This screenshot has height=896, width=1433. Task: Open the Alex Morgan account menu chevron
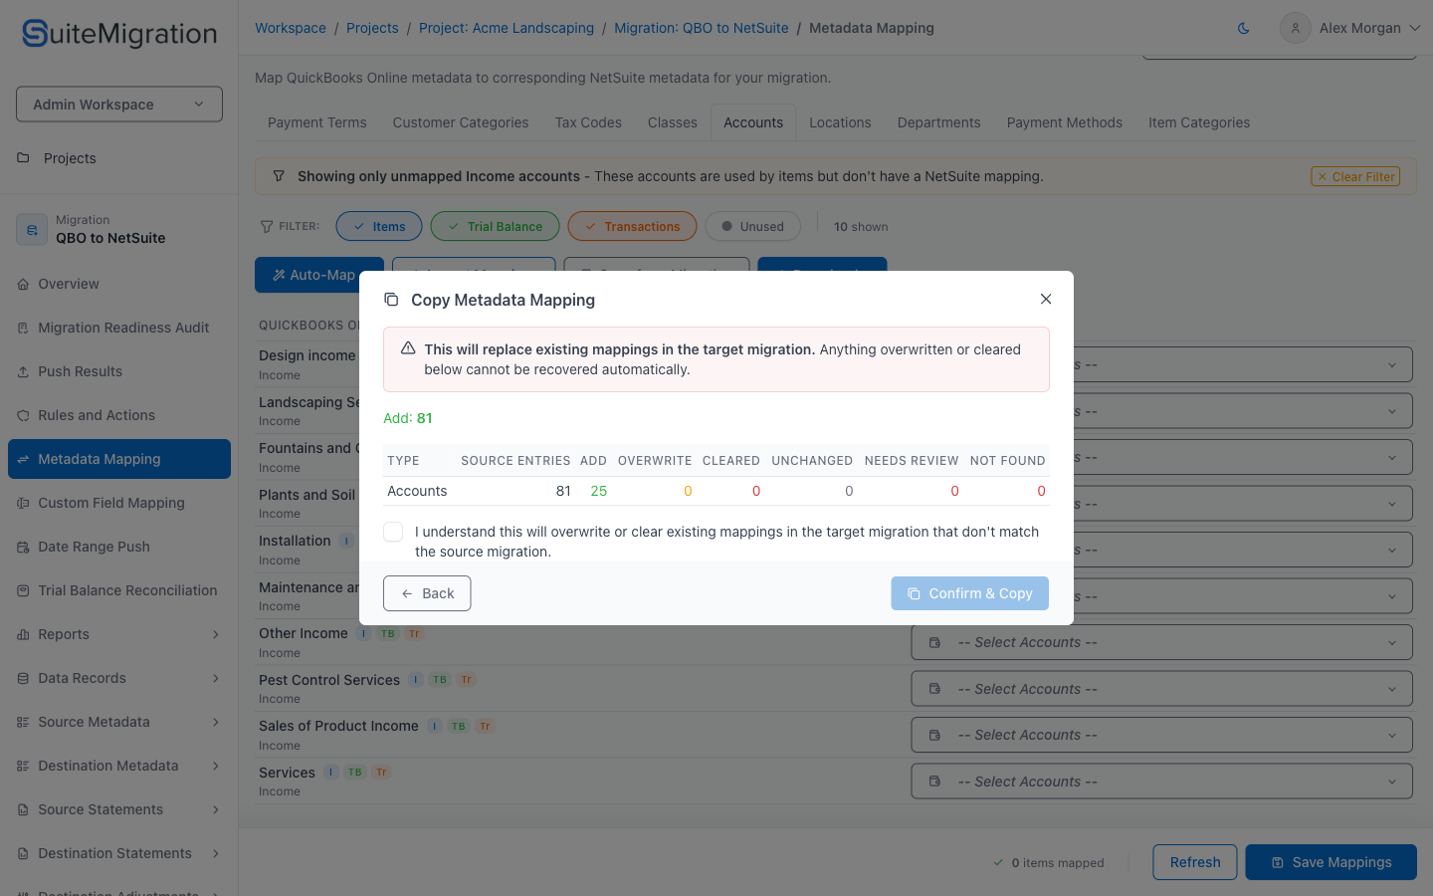[1414, 28]
